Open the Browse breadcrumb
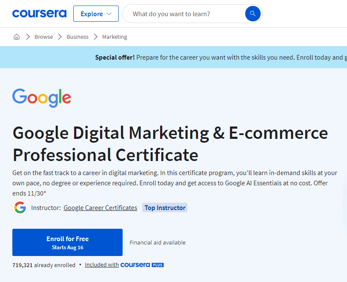Viewport: 347px width, 282px height. click(x=44, y=37)
